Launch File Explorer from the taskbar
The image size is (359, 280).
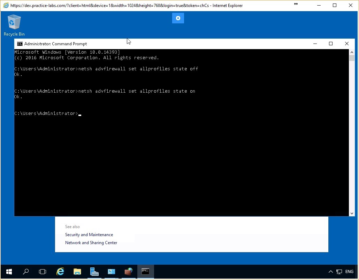click(77, 272)
